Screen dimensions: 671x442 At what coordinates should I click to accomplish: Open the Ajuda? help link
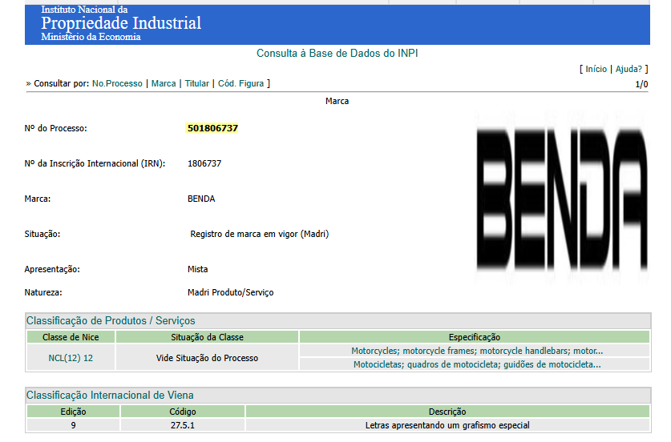coord(629,70)
